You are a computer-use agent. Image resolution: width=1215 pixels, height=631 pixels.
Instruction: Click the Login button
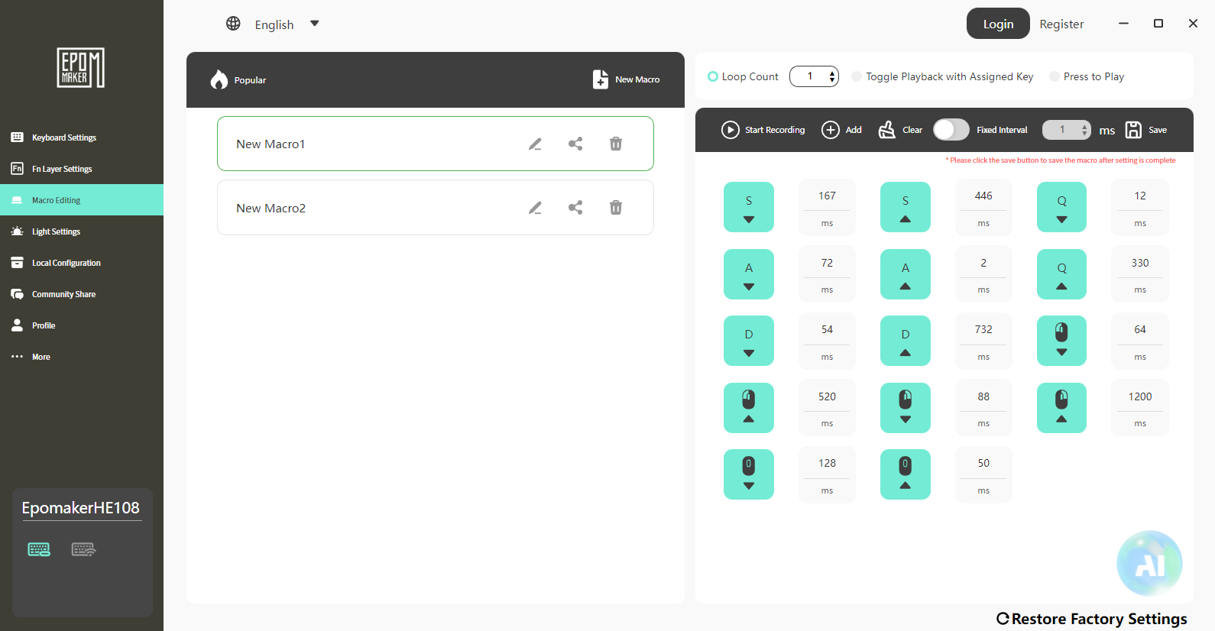(x=998, y=24)
